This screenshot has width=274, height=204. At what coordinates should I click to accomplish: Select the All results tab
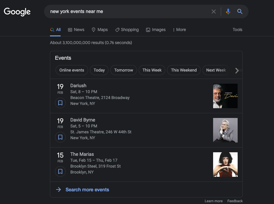coord(55,30)
